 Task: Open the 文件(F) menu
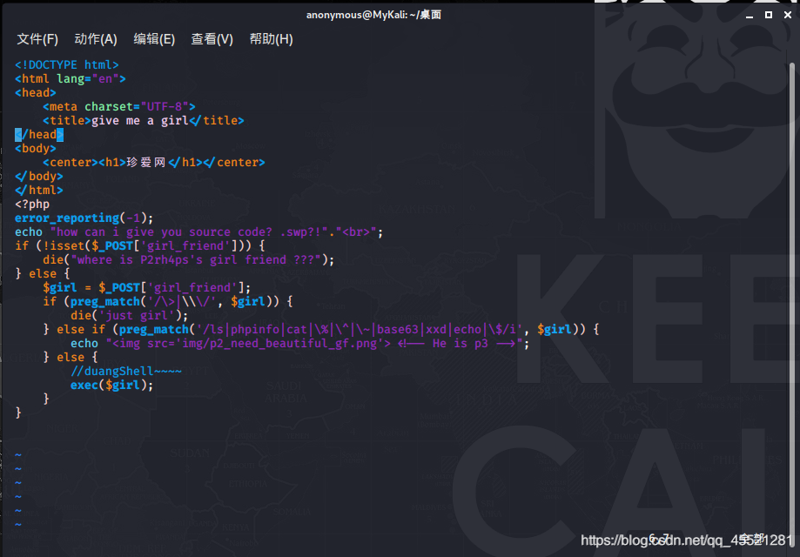pyautogui.click(x=37, y=39)
